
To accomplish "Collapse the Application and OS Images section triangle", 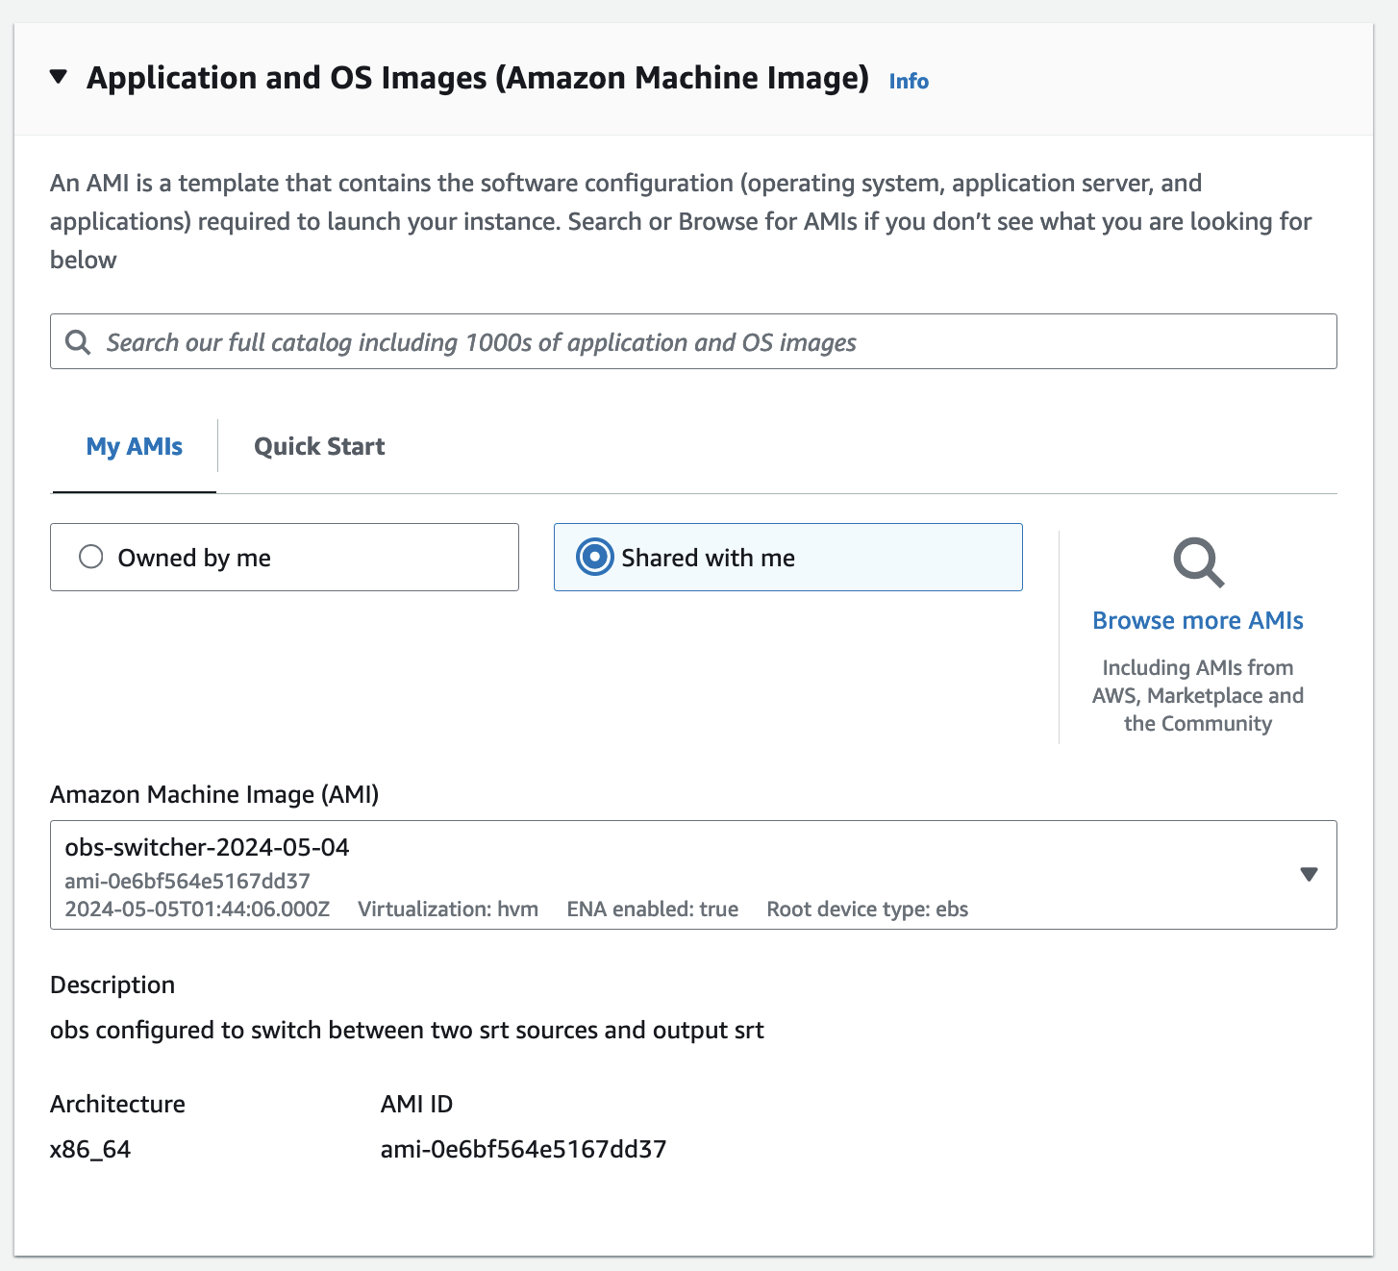I will (x=59, y=77).
